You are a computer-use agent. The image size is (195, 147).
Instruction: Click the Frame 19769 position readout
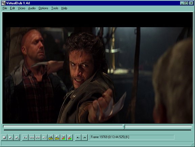coord(132,137)
